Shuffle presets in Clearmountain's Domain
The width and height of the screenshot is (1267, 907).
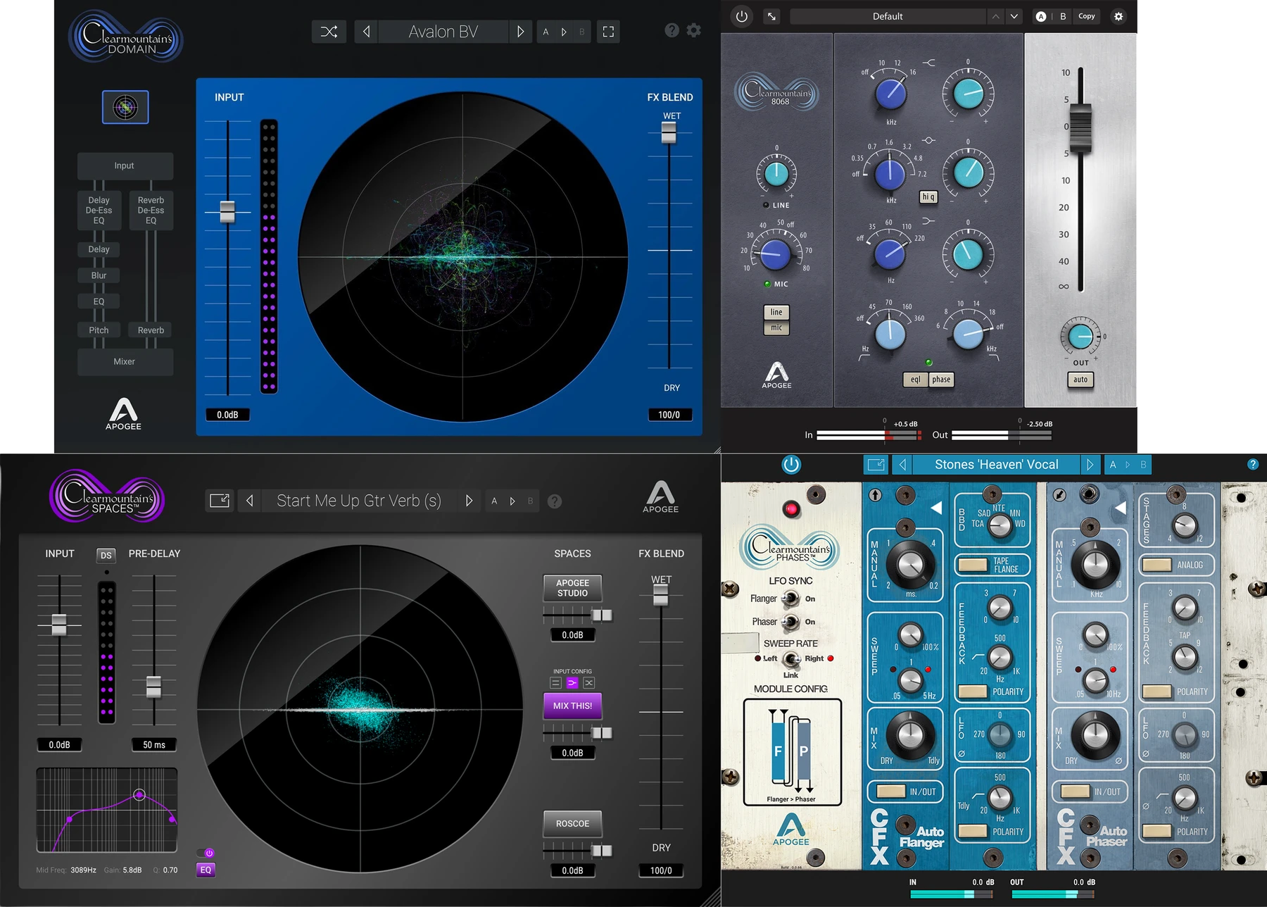click(329, 32)
